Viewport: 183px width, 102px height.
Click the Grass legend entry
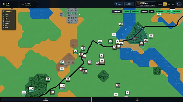(5, 17)
